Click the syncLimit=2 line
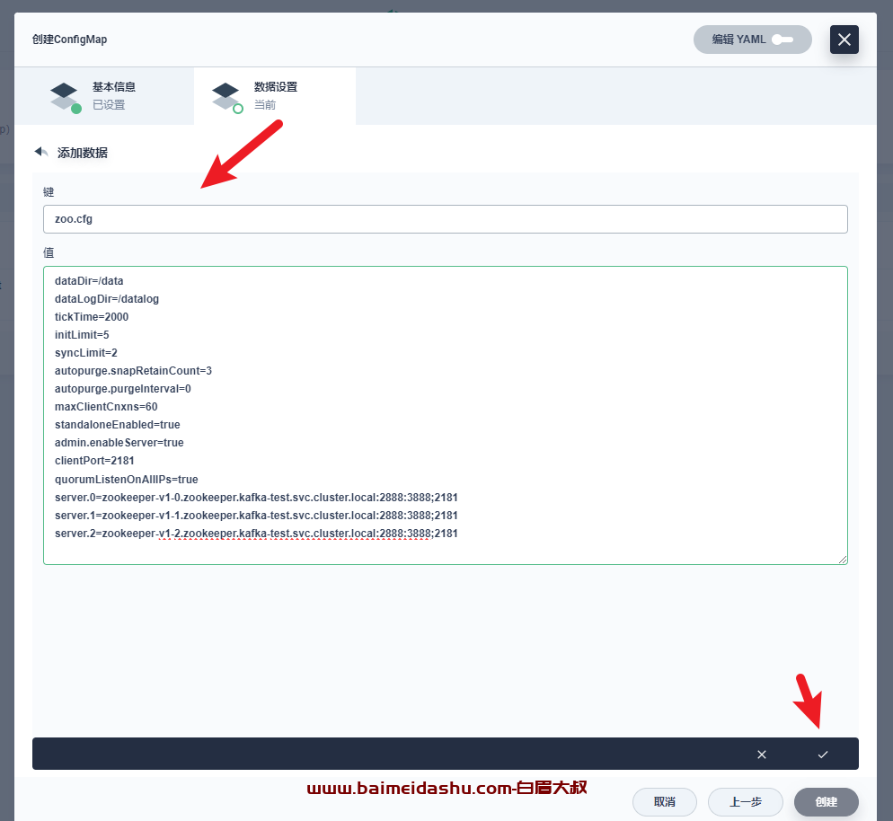This screenshot has height=821, width=893. pyautogui.click(x=86, y=353)
